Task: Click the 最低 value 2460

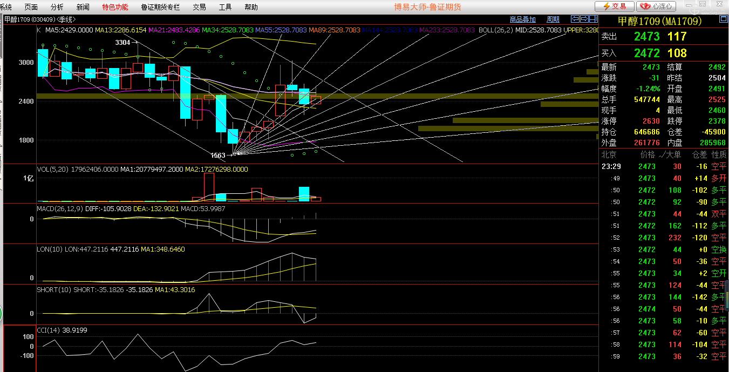Action: pos(717,110)
